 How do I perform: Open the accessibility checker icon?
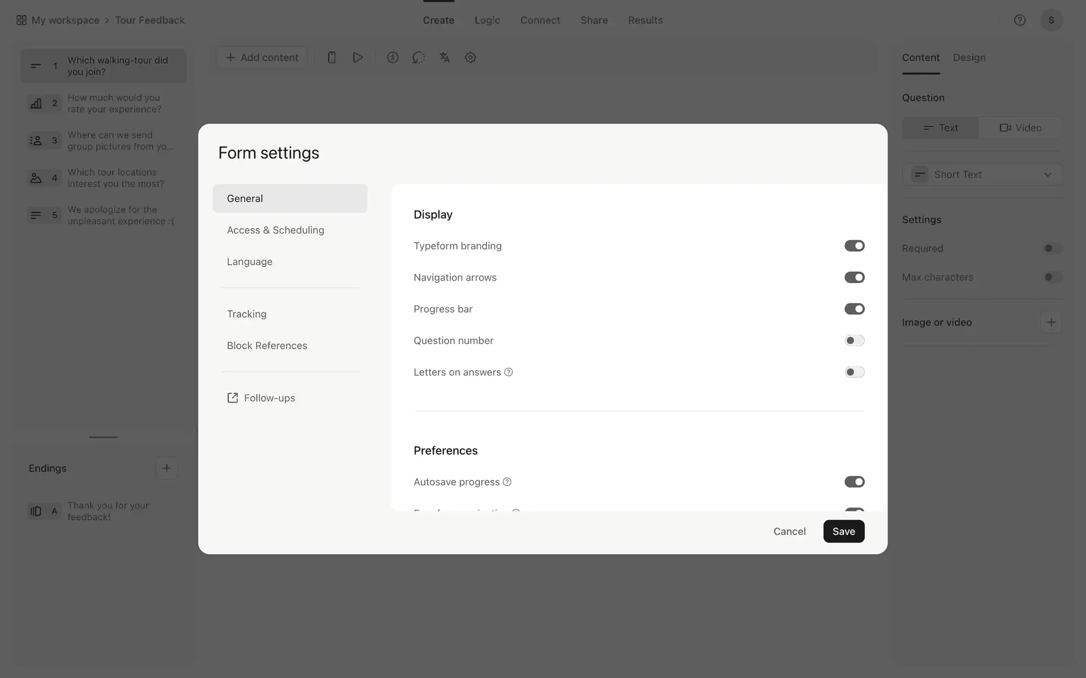tap(393, 58)
